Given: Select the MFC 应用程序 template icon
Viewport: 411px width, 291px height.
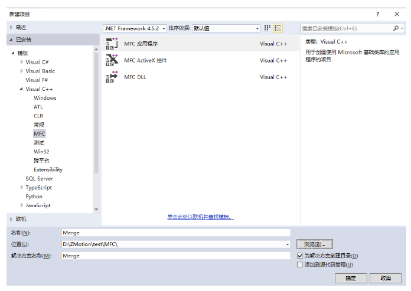Looking at the screenshot, I should pos(112,44).
